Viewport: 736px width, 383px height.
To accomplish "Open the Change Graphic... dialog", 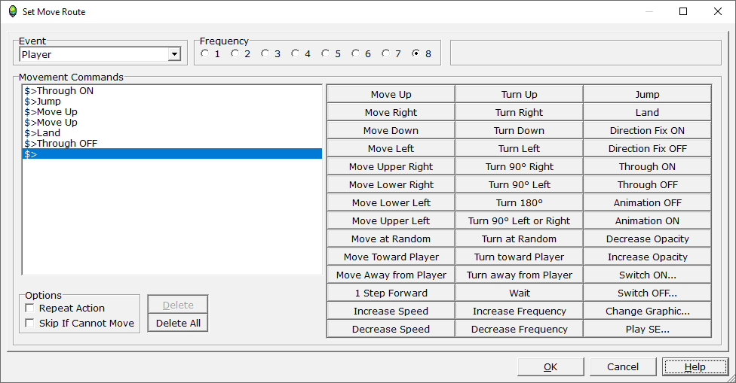I will pos(647,311).
